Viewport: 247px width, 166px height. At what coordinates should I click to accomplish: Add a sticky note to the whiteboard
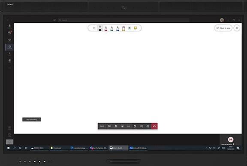pyautogui.click(x=136, y=28)
